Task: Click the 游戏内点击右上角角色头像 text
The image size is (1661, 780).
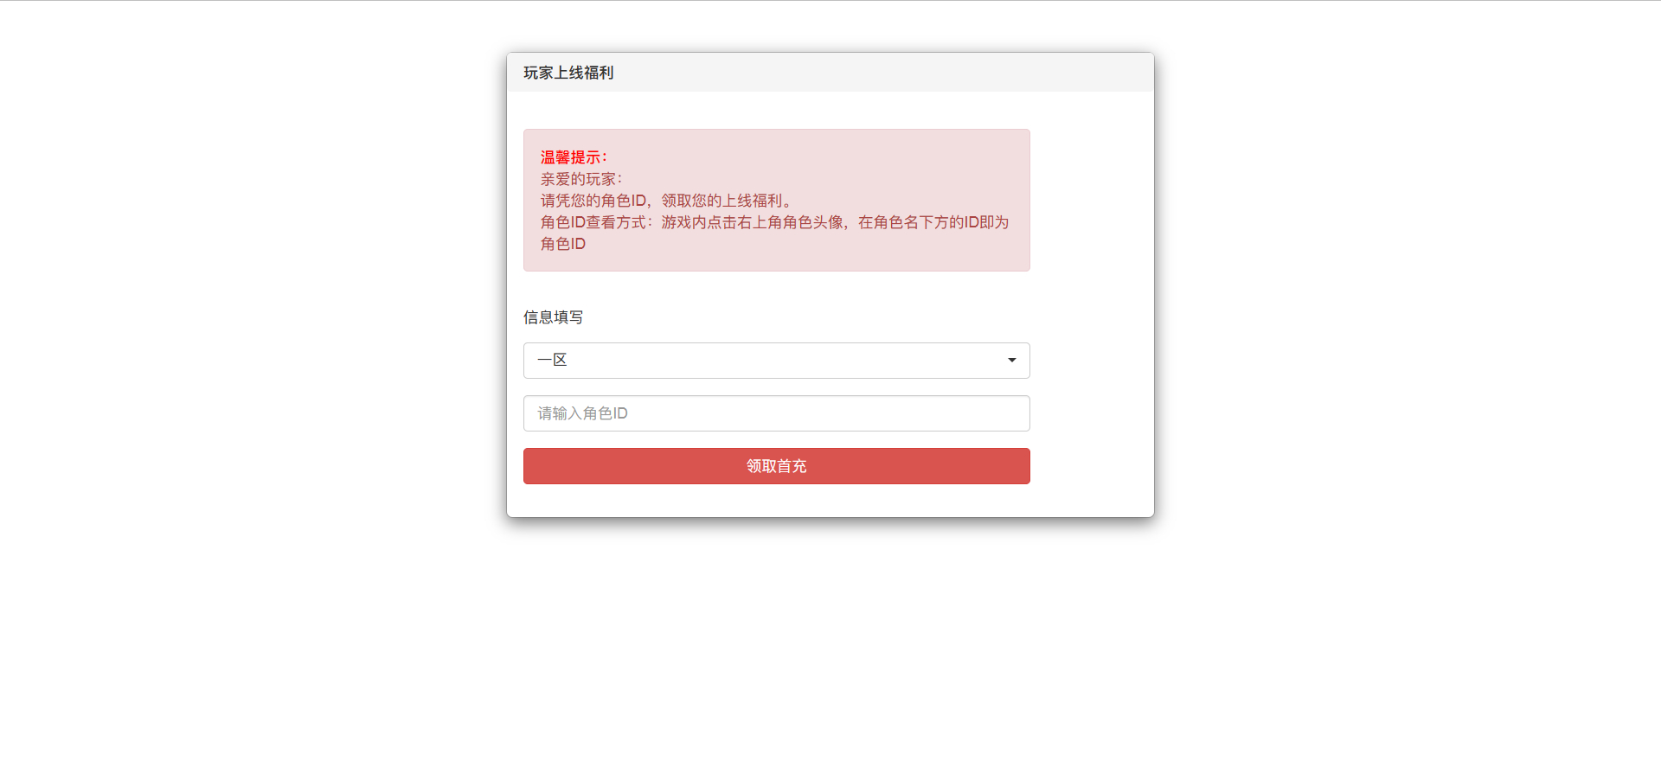Action: point(752,222)
